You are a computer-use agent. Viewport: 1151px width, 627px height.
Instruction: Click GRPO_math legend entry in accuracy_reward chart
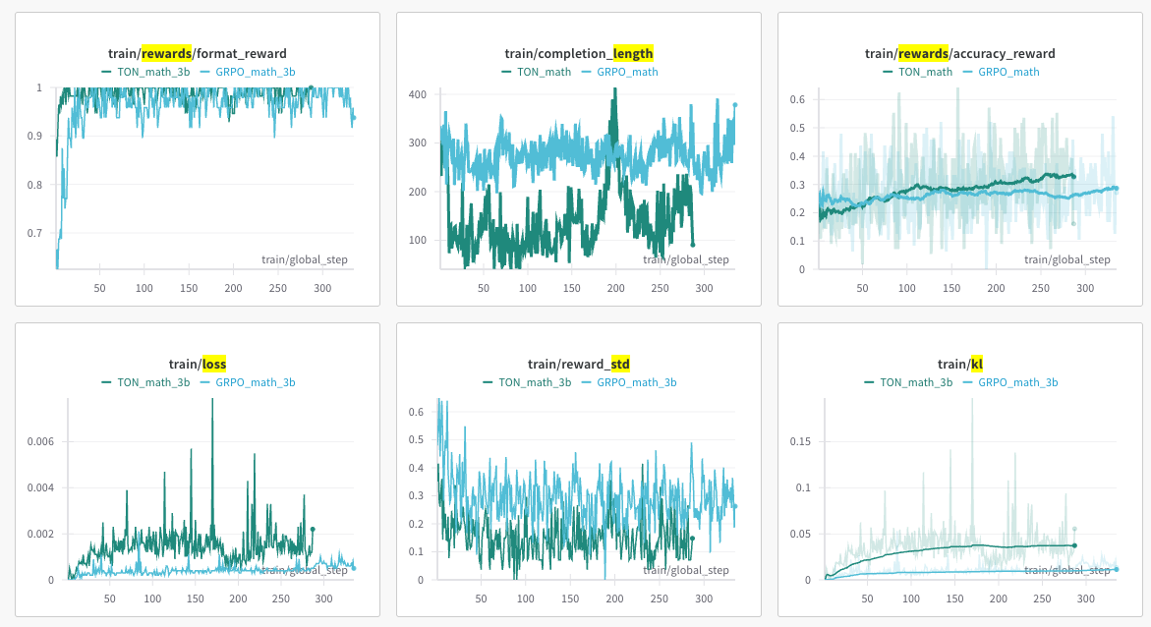click(x=1007, y=72)
